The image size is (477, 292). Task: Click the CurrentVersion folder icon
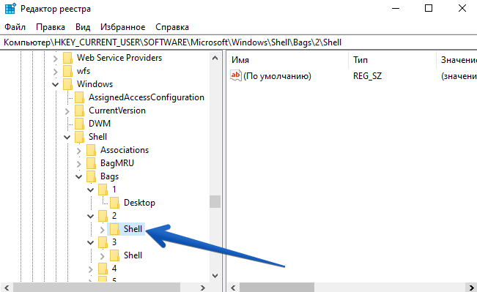(79, 111)
